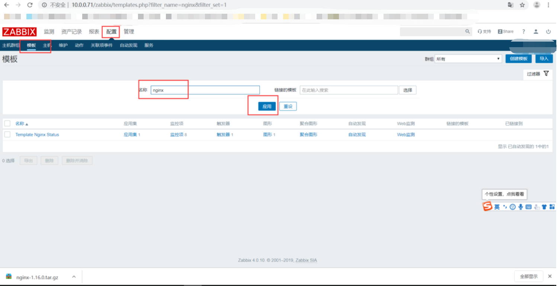Open the Chrome profile avatar icon
Viewport: 558px width, 286px height.
(536, 5)
